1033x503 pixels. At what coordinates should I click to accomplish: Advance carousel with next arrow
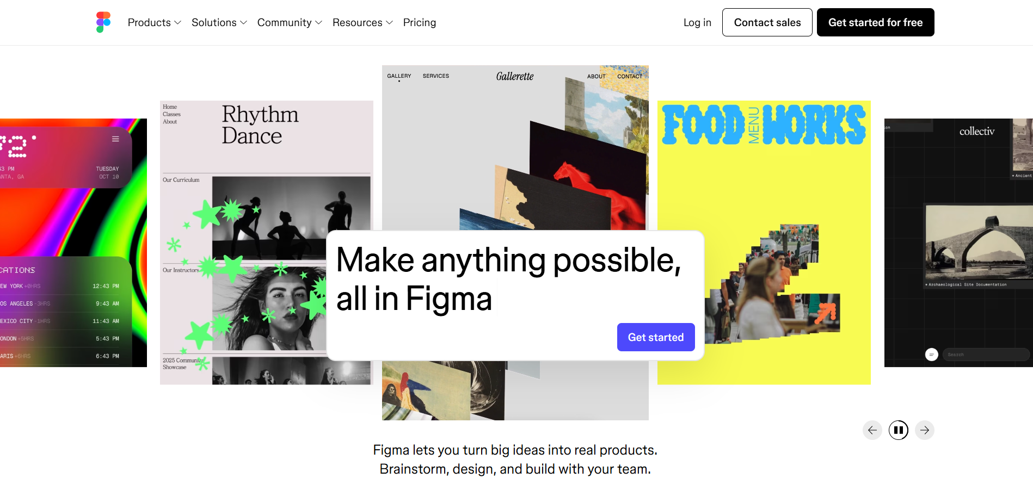point(925,430)
